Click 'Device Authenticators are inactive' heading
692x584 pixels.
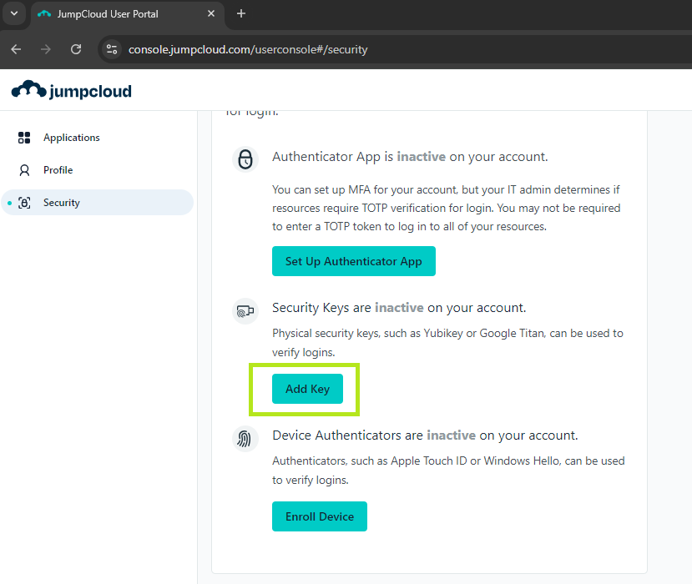(x=425, y=435)
